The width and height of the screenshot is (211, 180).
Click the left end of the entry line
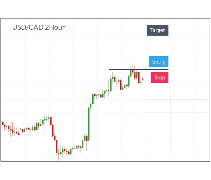click(x=109, y=70)
